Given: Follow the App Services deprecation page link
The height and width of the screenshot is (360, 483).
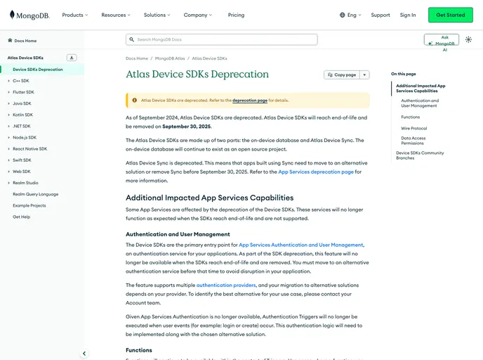Looking at the screenshot, I should 315,172.
